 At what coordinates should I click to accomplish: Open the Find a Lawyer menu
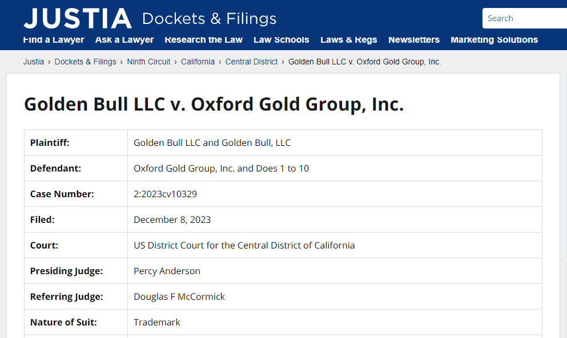click(54, 40)
